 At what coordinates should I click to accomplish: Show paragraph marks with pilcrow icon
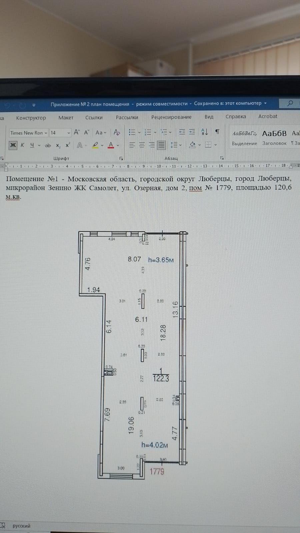[x=217, y=132]
